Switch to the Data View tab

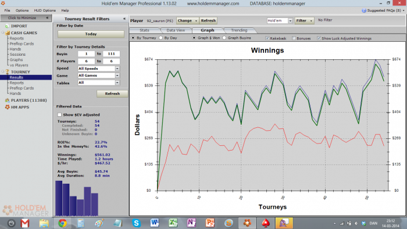(x=176, y=30)
